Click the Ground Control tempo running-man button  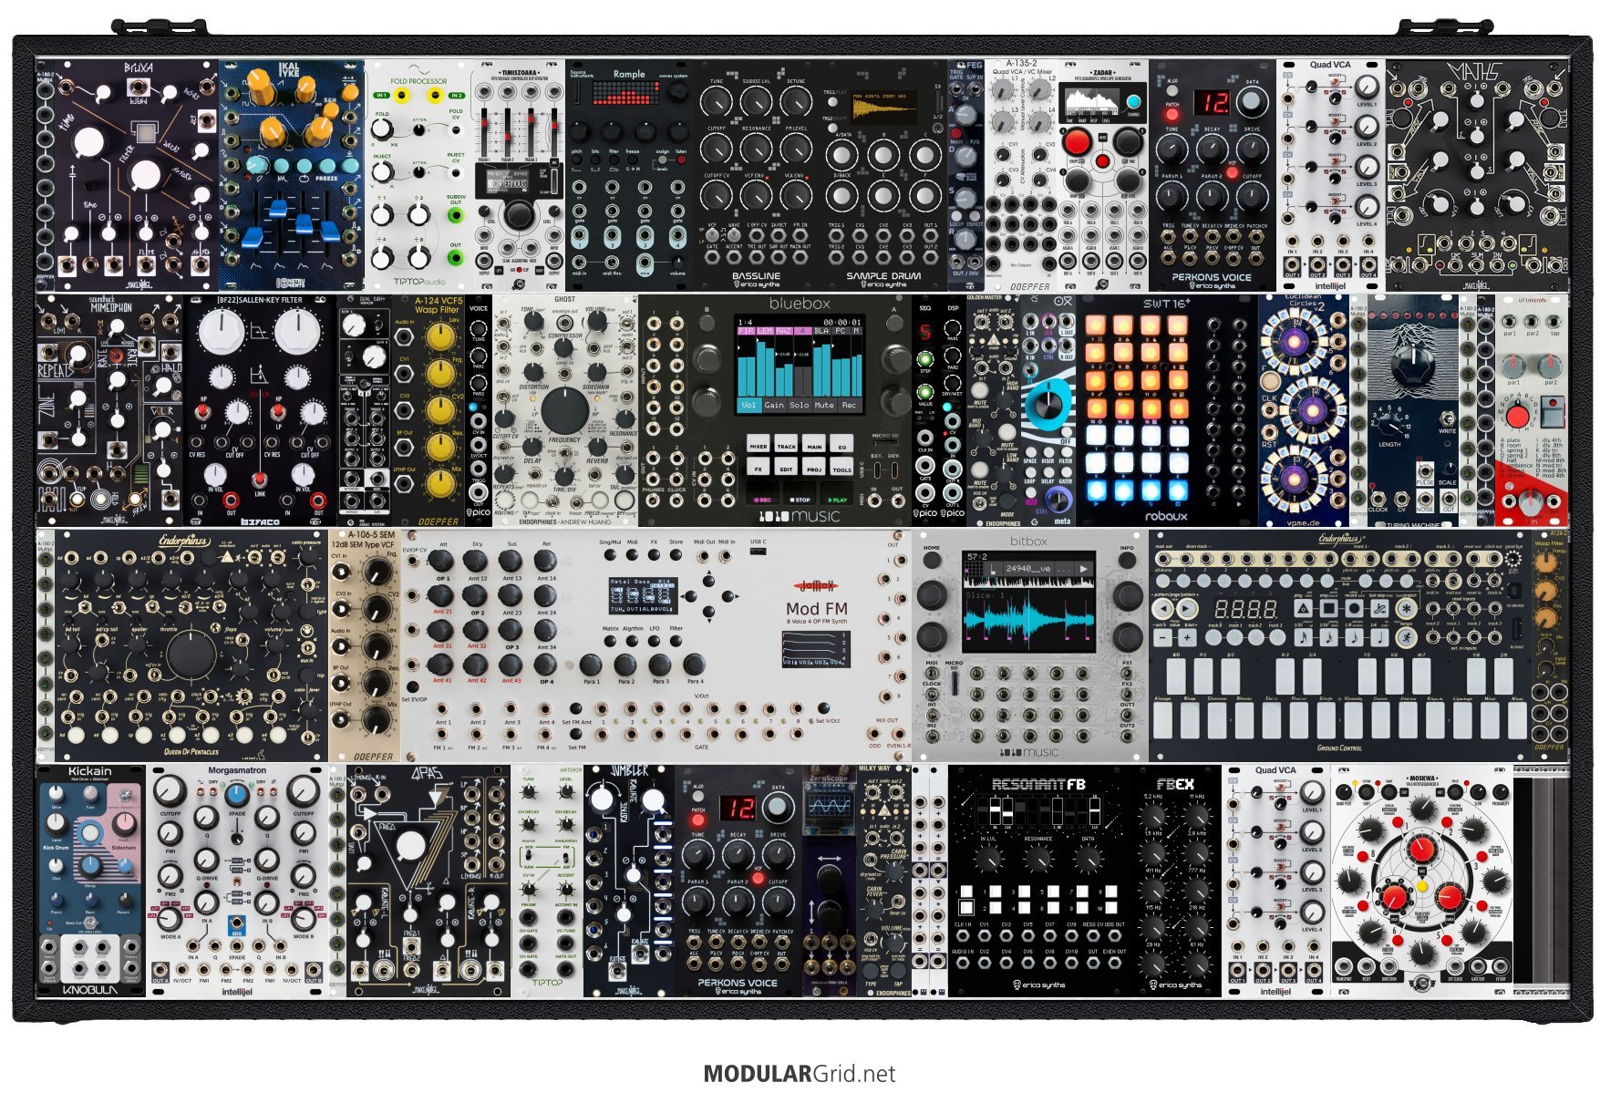click(1407, 638)
